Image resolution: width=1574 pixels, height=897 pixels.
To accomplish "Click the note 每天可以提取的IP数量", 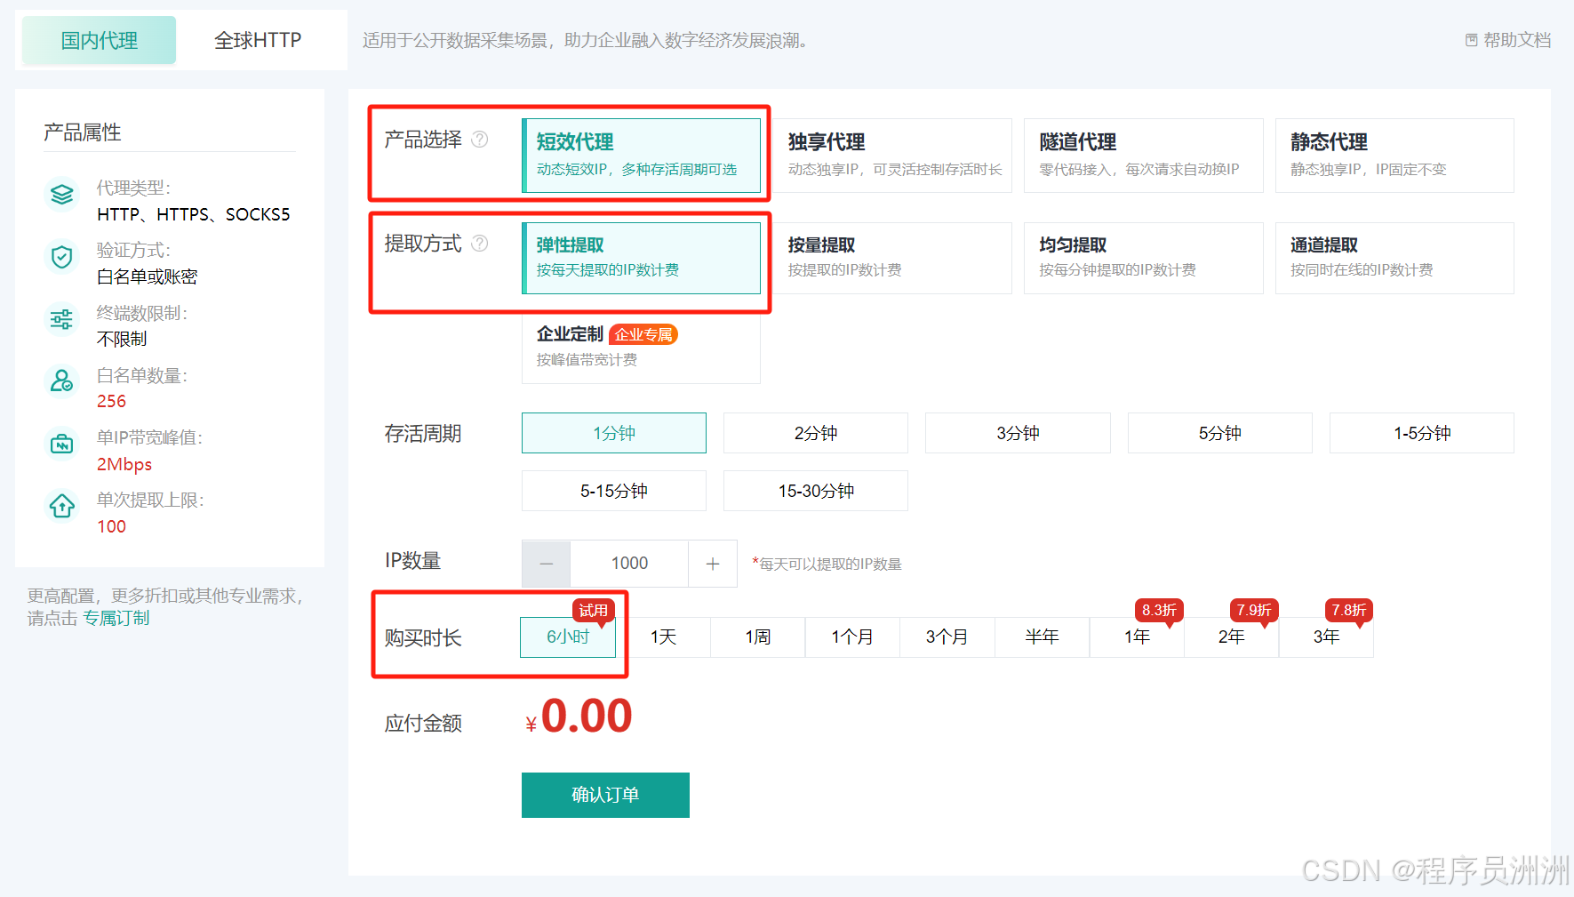I will pos(827,565).
